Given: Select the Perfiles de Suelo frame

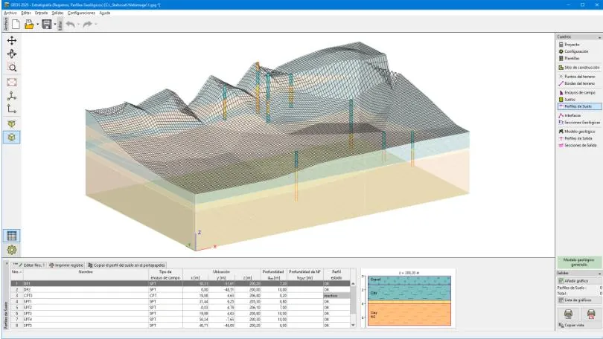Looking at the screenshot, I should 578,106.
